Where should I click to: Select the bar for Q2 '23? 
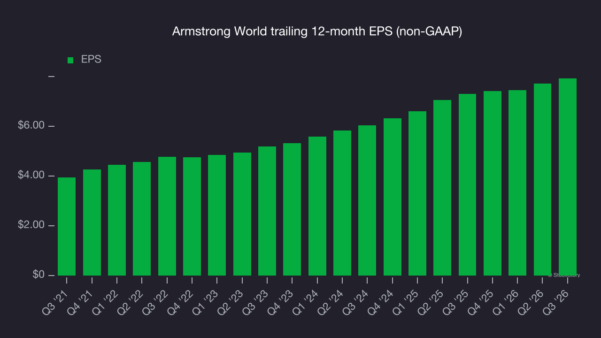click(x=242, y=214)
